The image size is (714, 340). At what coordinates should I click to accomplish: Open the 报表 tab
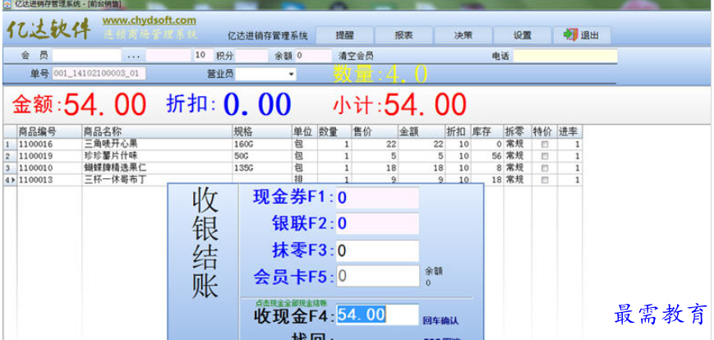click(403, 35)
